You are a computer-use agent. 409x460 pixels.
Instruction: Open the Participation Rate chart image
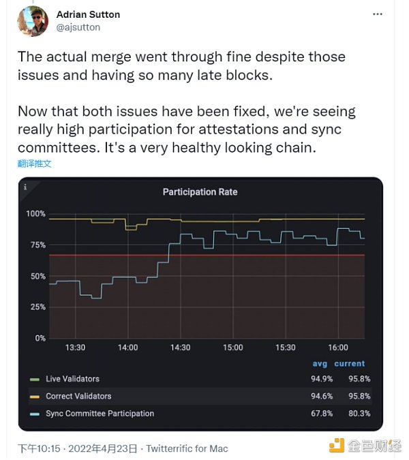click(x=200, y=304)
